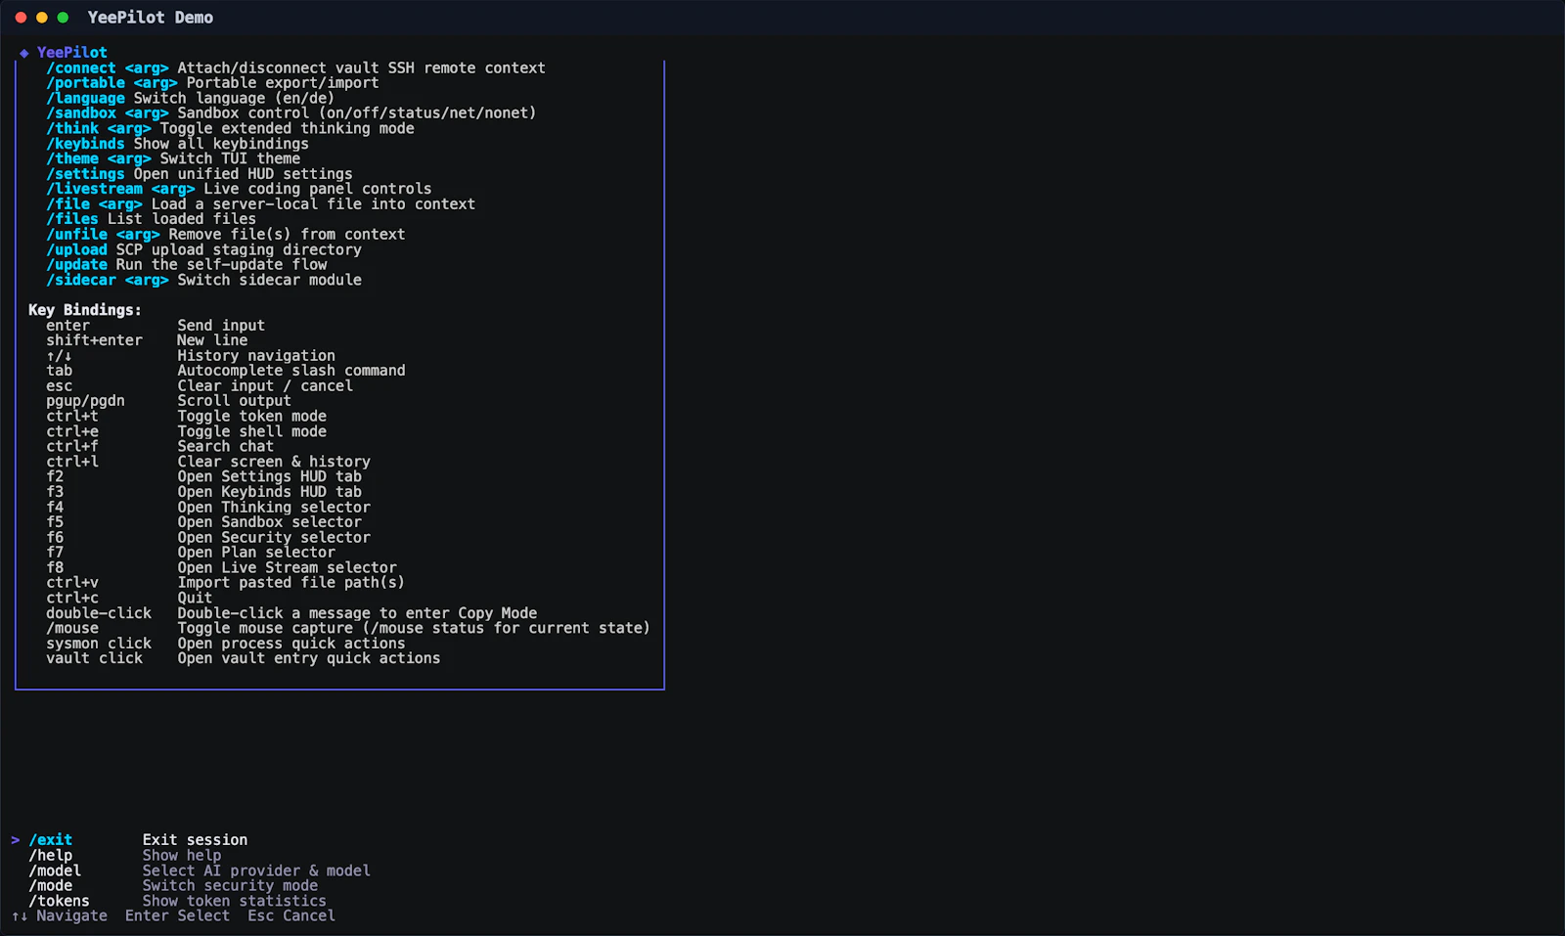
Task: Click the 'Enter Select' footer hint
Action: 177,916
